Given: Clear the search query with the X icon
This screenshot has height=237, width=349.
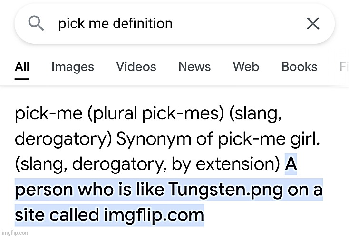Looking at the screenshot, I should coord(312,23).
